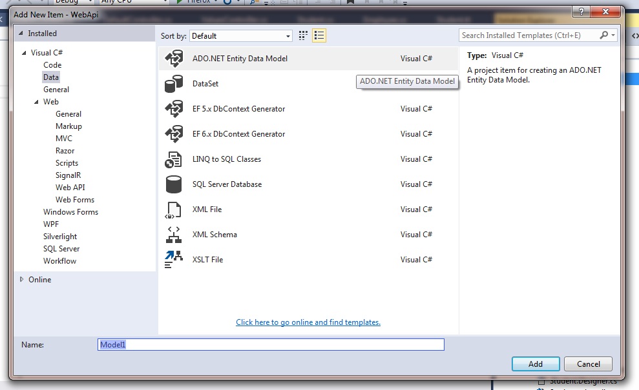Select the SQL Server category
Viewport: 639px width, 390px height.
coord(61,248)
